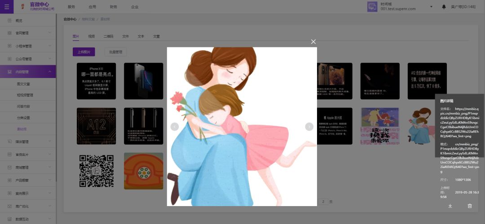Click the purple monitor site icon
This screenshot has height=224, width=485.
click(x=372, y=7)
